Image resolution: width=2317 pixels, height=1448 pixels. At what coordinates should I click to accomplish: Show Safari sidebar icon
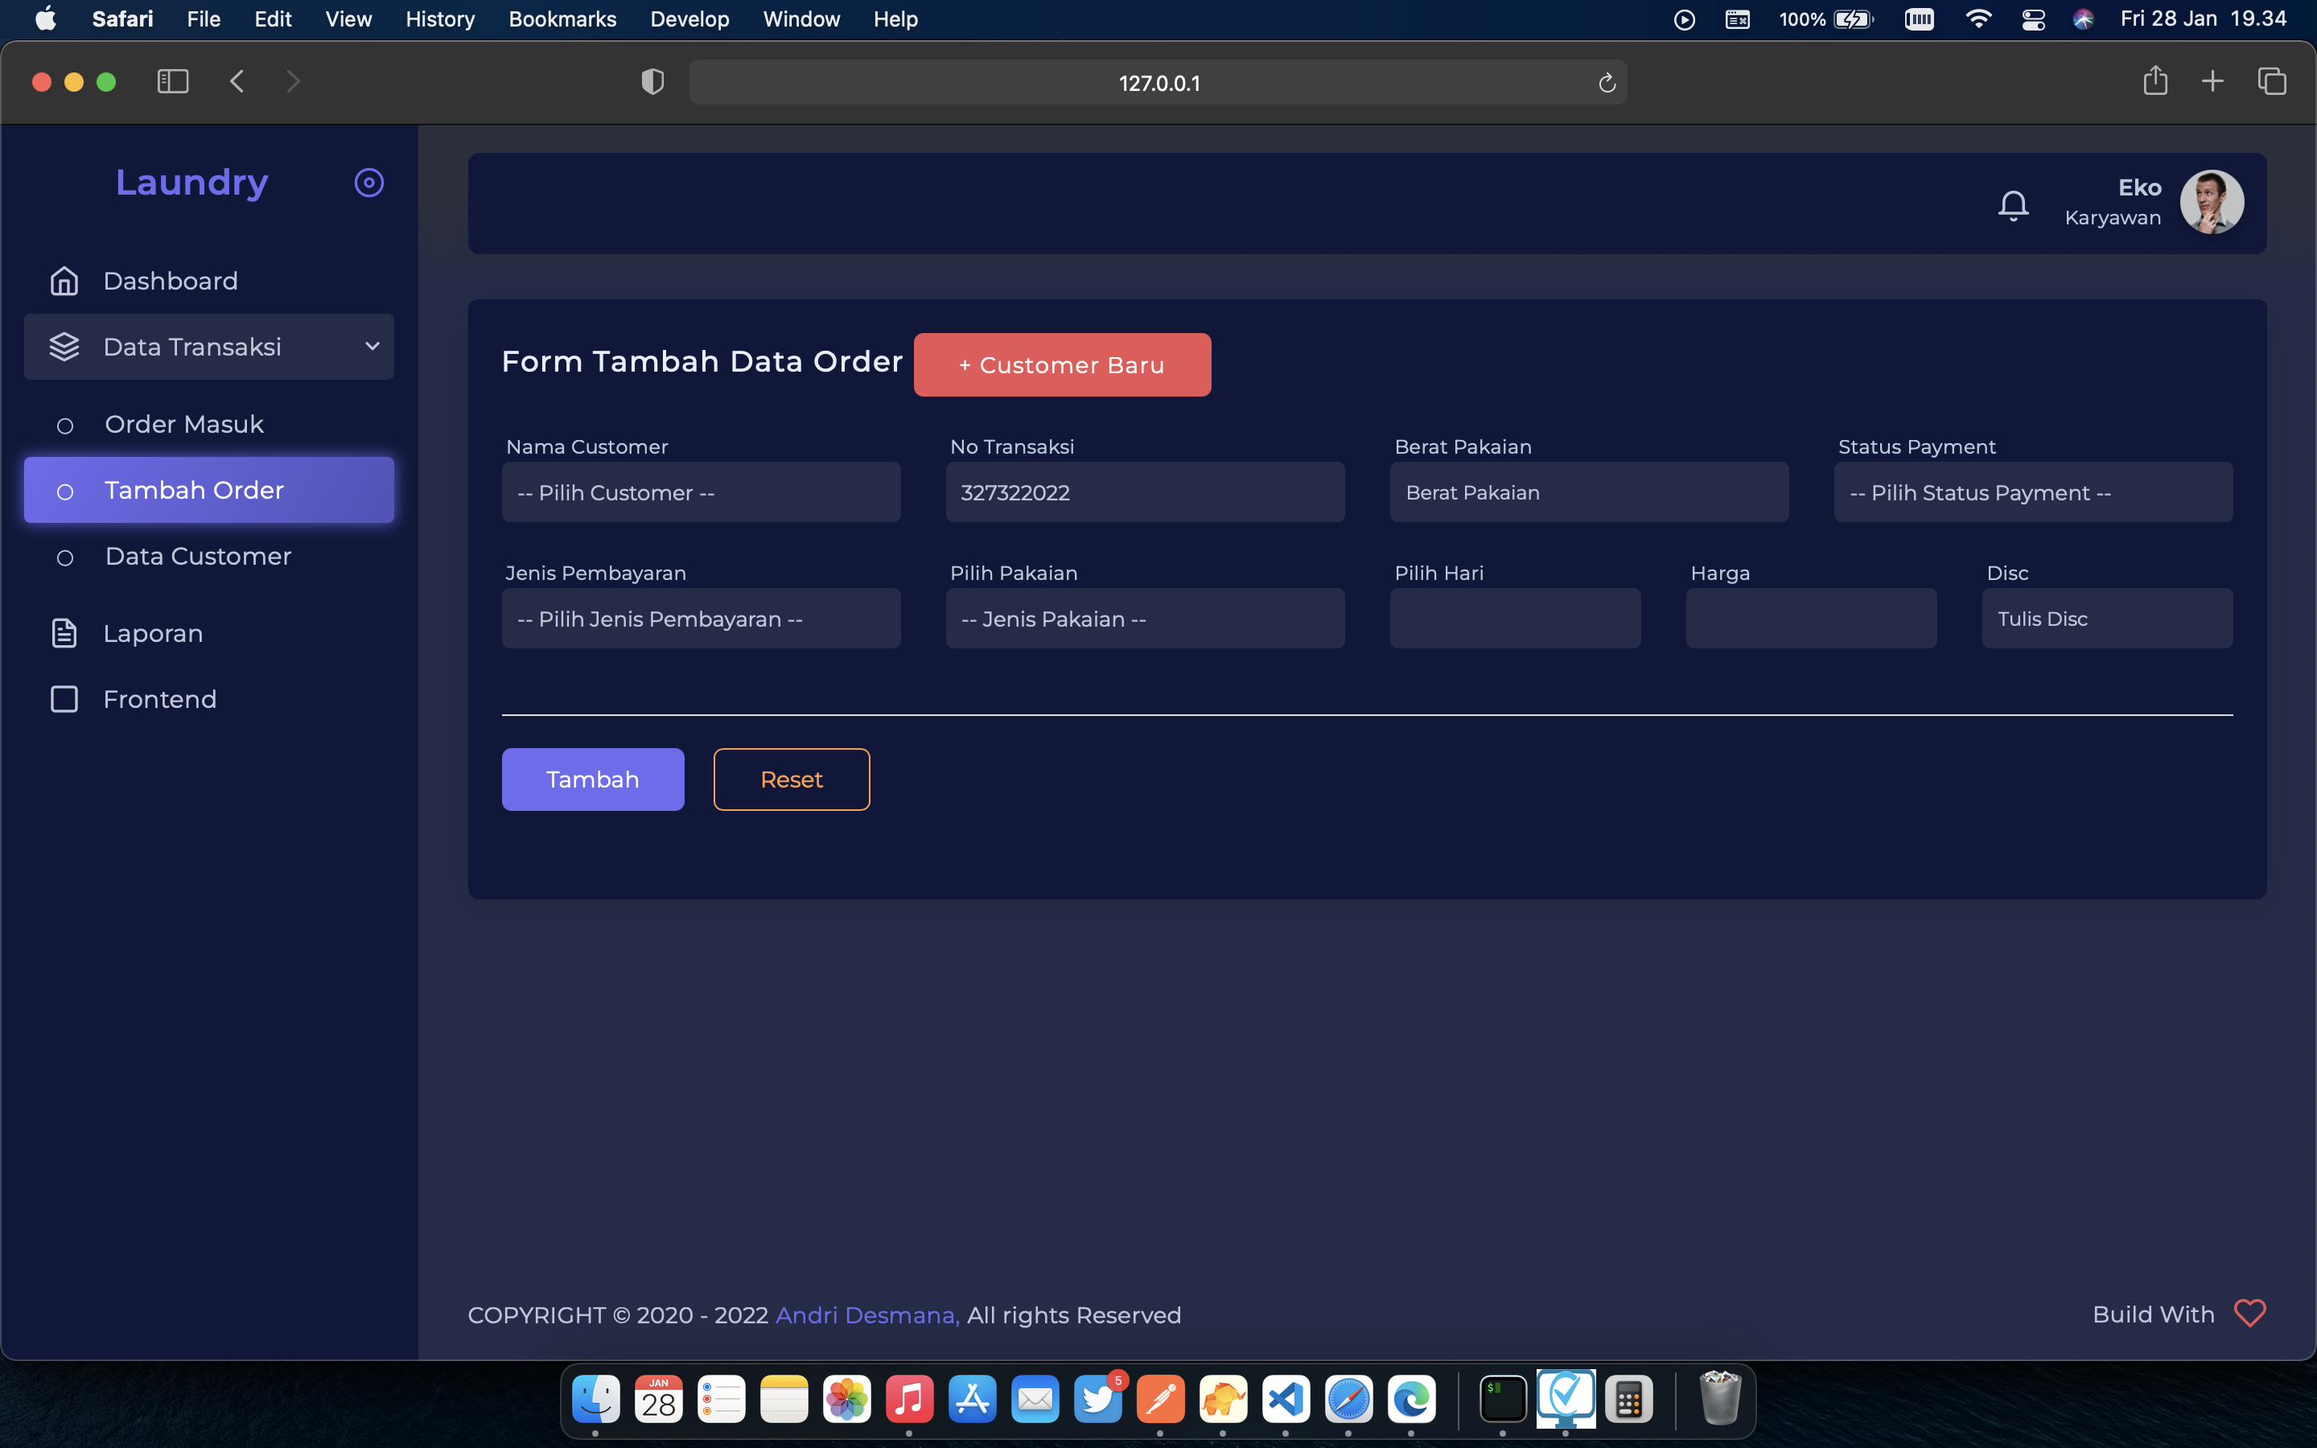tap(172, 81)
